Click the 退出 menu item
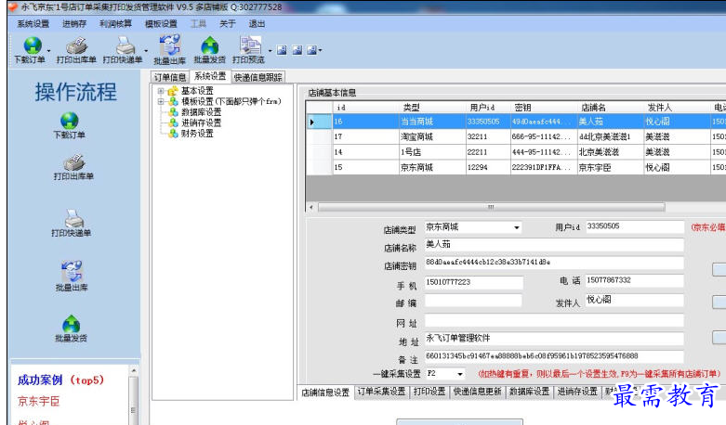Viewport: 726px width, 425px height. point(257,24)
